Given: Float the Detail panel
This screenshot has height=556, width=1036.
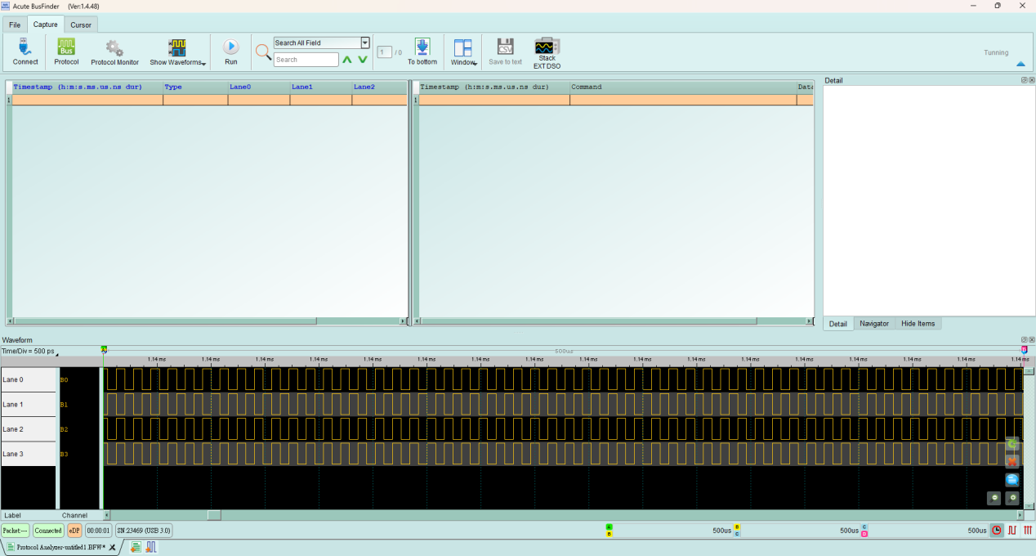Looking at the screenshot, I should point(1025,80).
